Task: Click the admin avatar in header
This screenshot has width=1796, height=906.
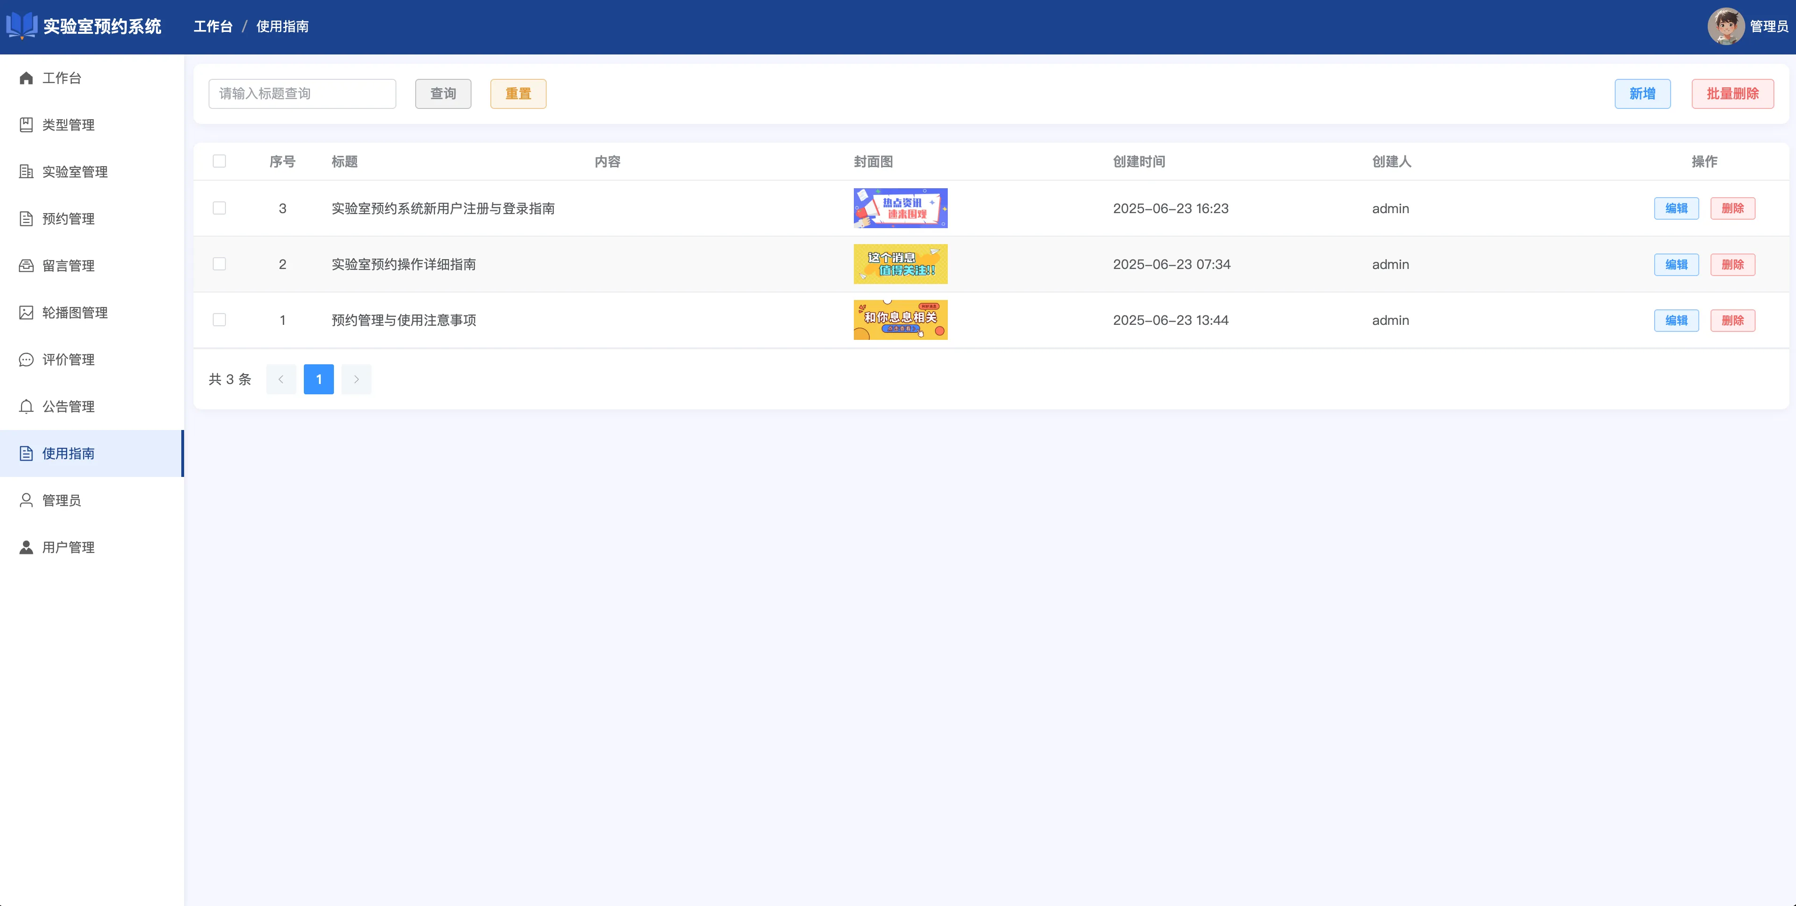Action: click(x=1726, y=26)
